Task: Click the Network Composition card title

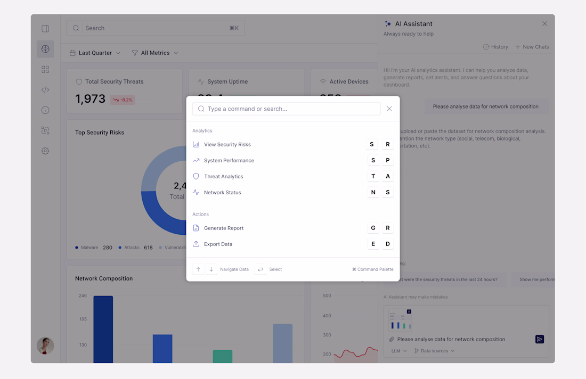Action: tap(104, 278)
